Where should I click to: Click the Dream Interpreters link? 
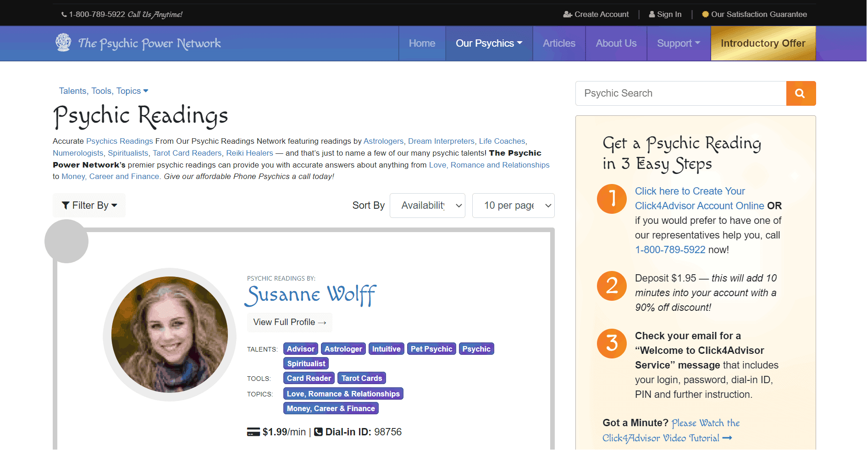[441, 141]
